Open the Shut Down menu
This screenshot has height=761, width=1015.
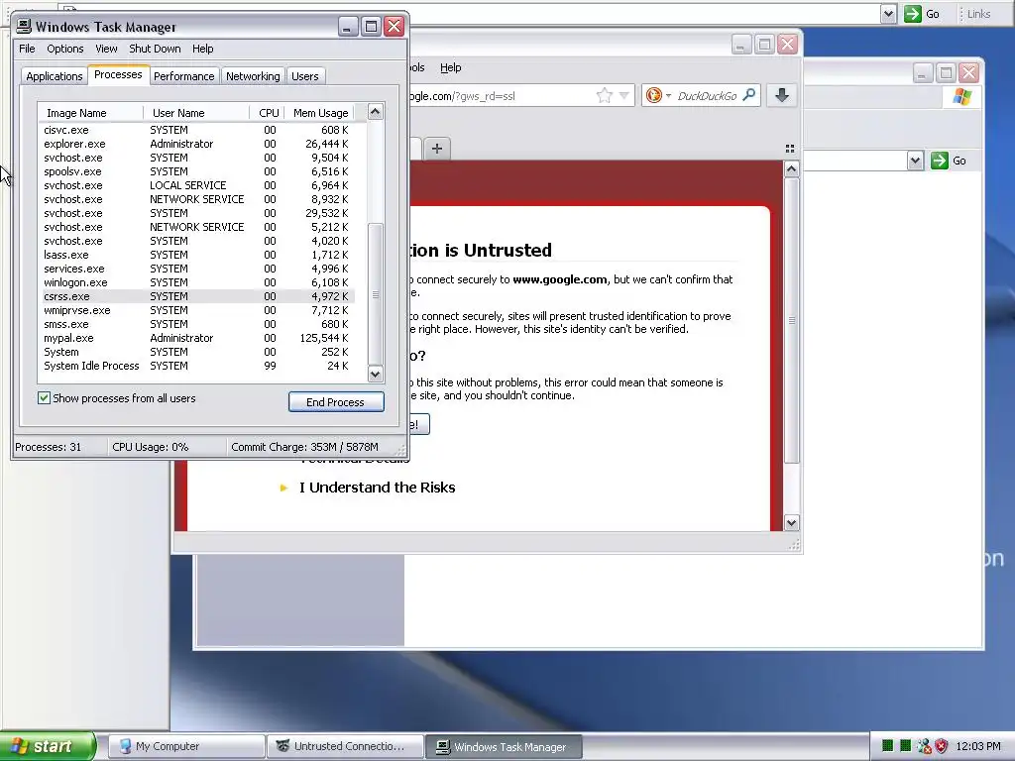155,49
